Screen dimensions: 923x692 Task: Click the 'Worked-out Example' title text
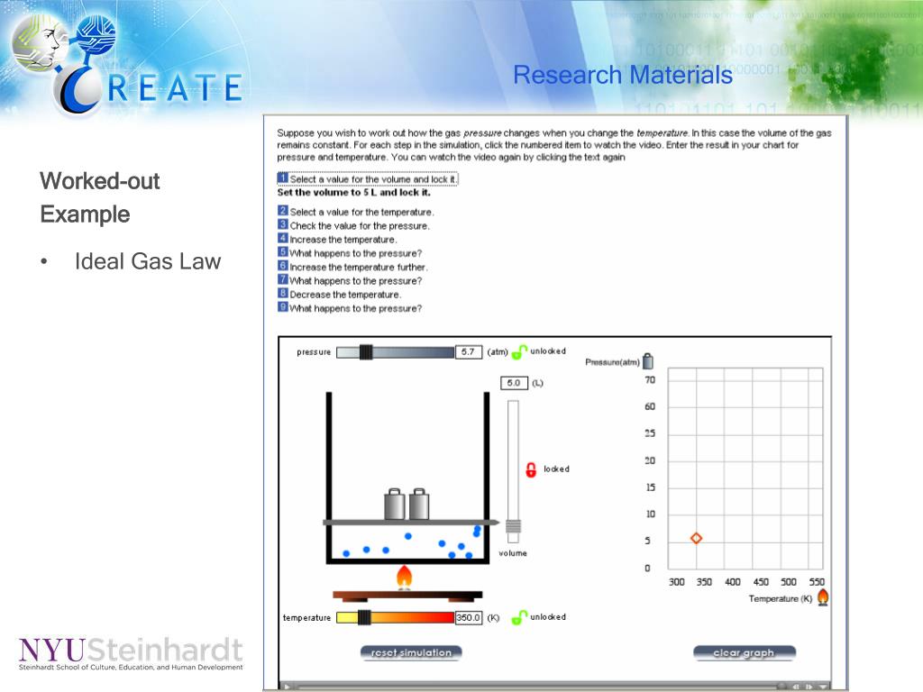click(99, 197)
